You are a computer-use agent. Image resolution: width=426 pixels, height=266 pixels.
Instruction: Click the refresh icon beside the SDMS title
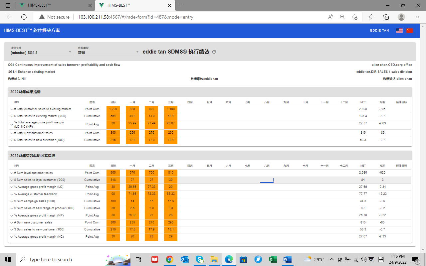tap(214, 52)
